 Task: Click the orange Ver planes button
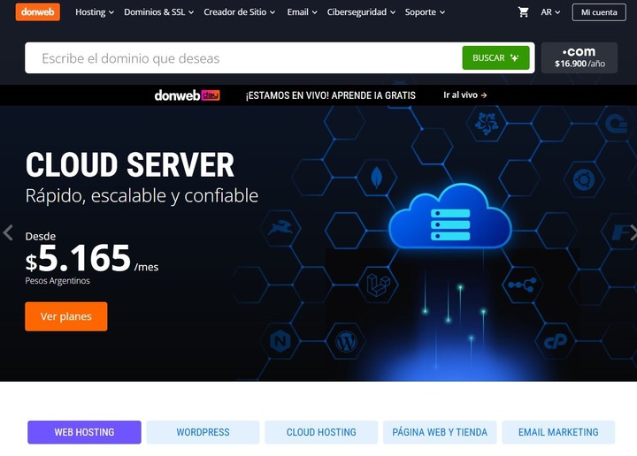pyautogui.click(x=66, y=316)
